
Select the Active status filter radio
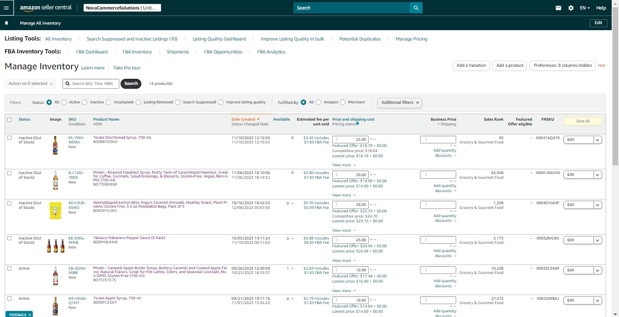(64, 103)
